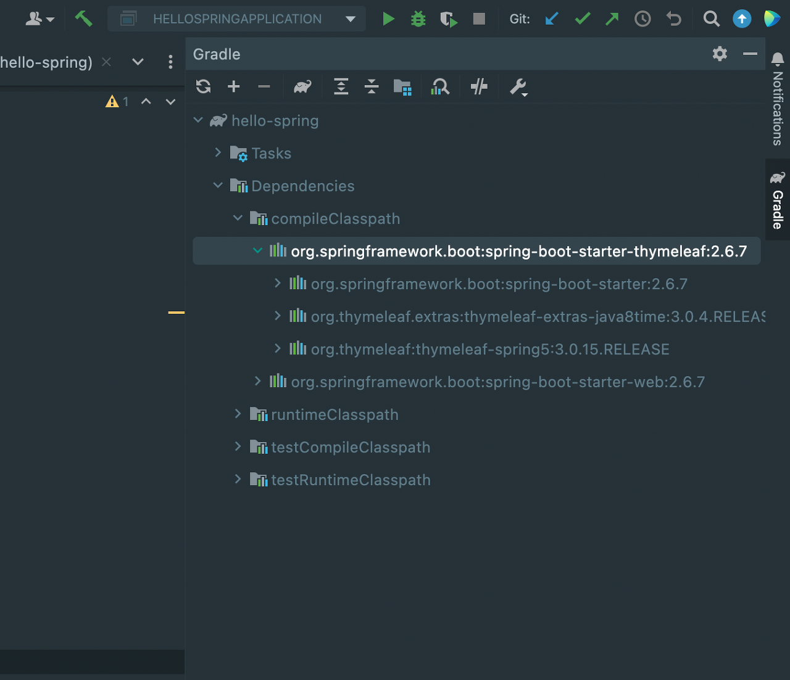Open Gradle build tool settings wrench
Screen dimensions: 790x680
[x=518, y=87]
